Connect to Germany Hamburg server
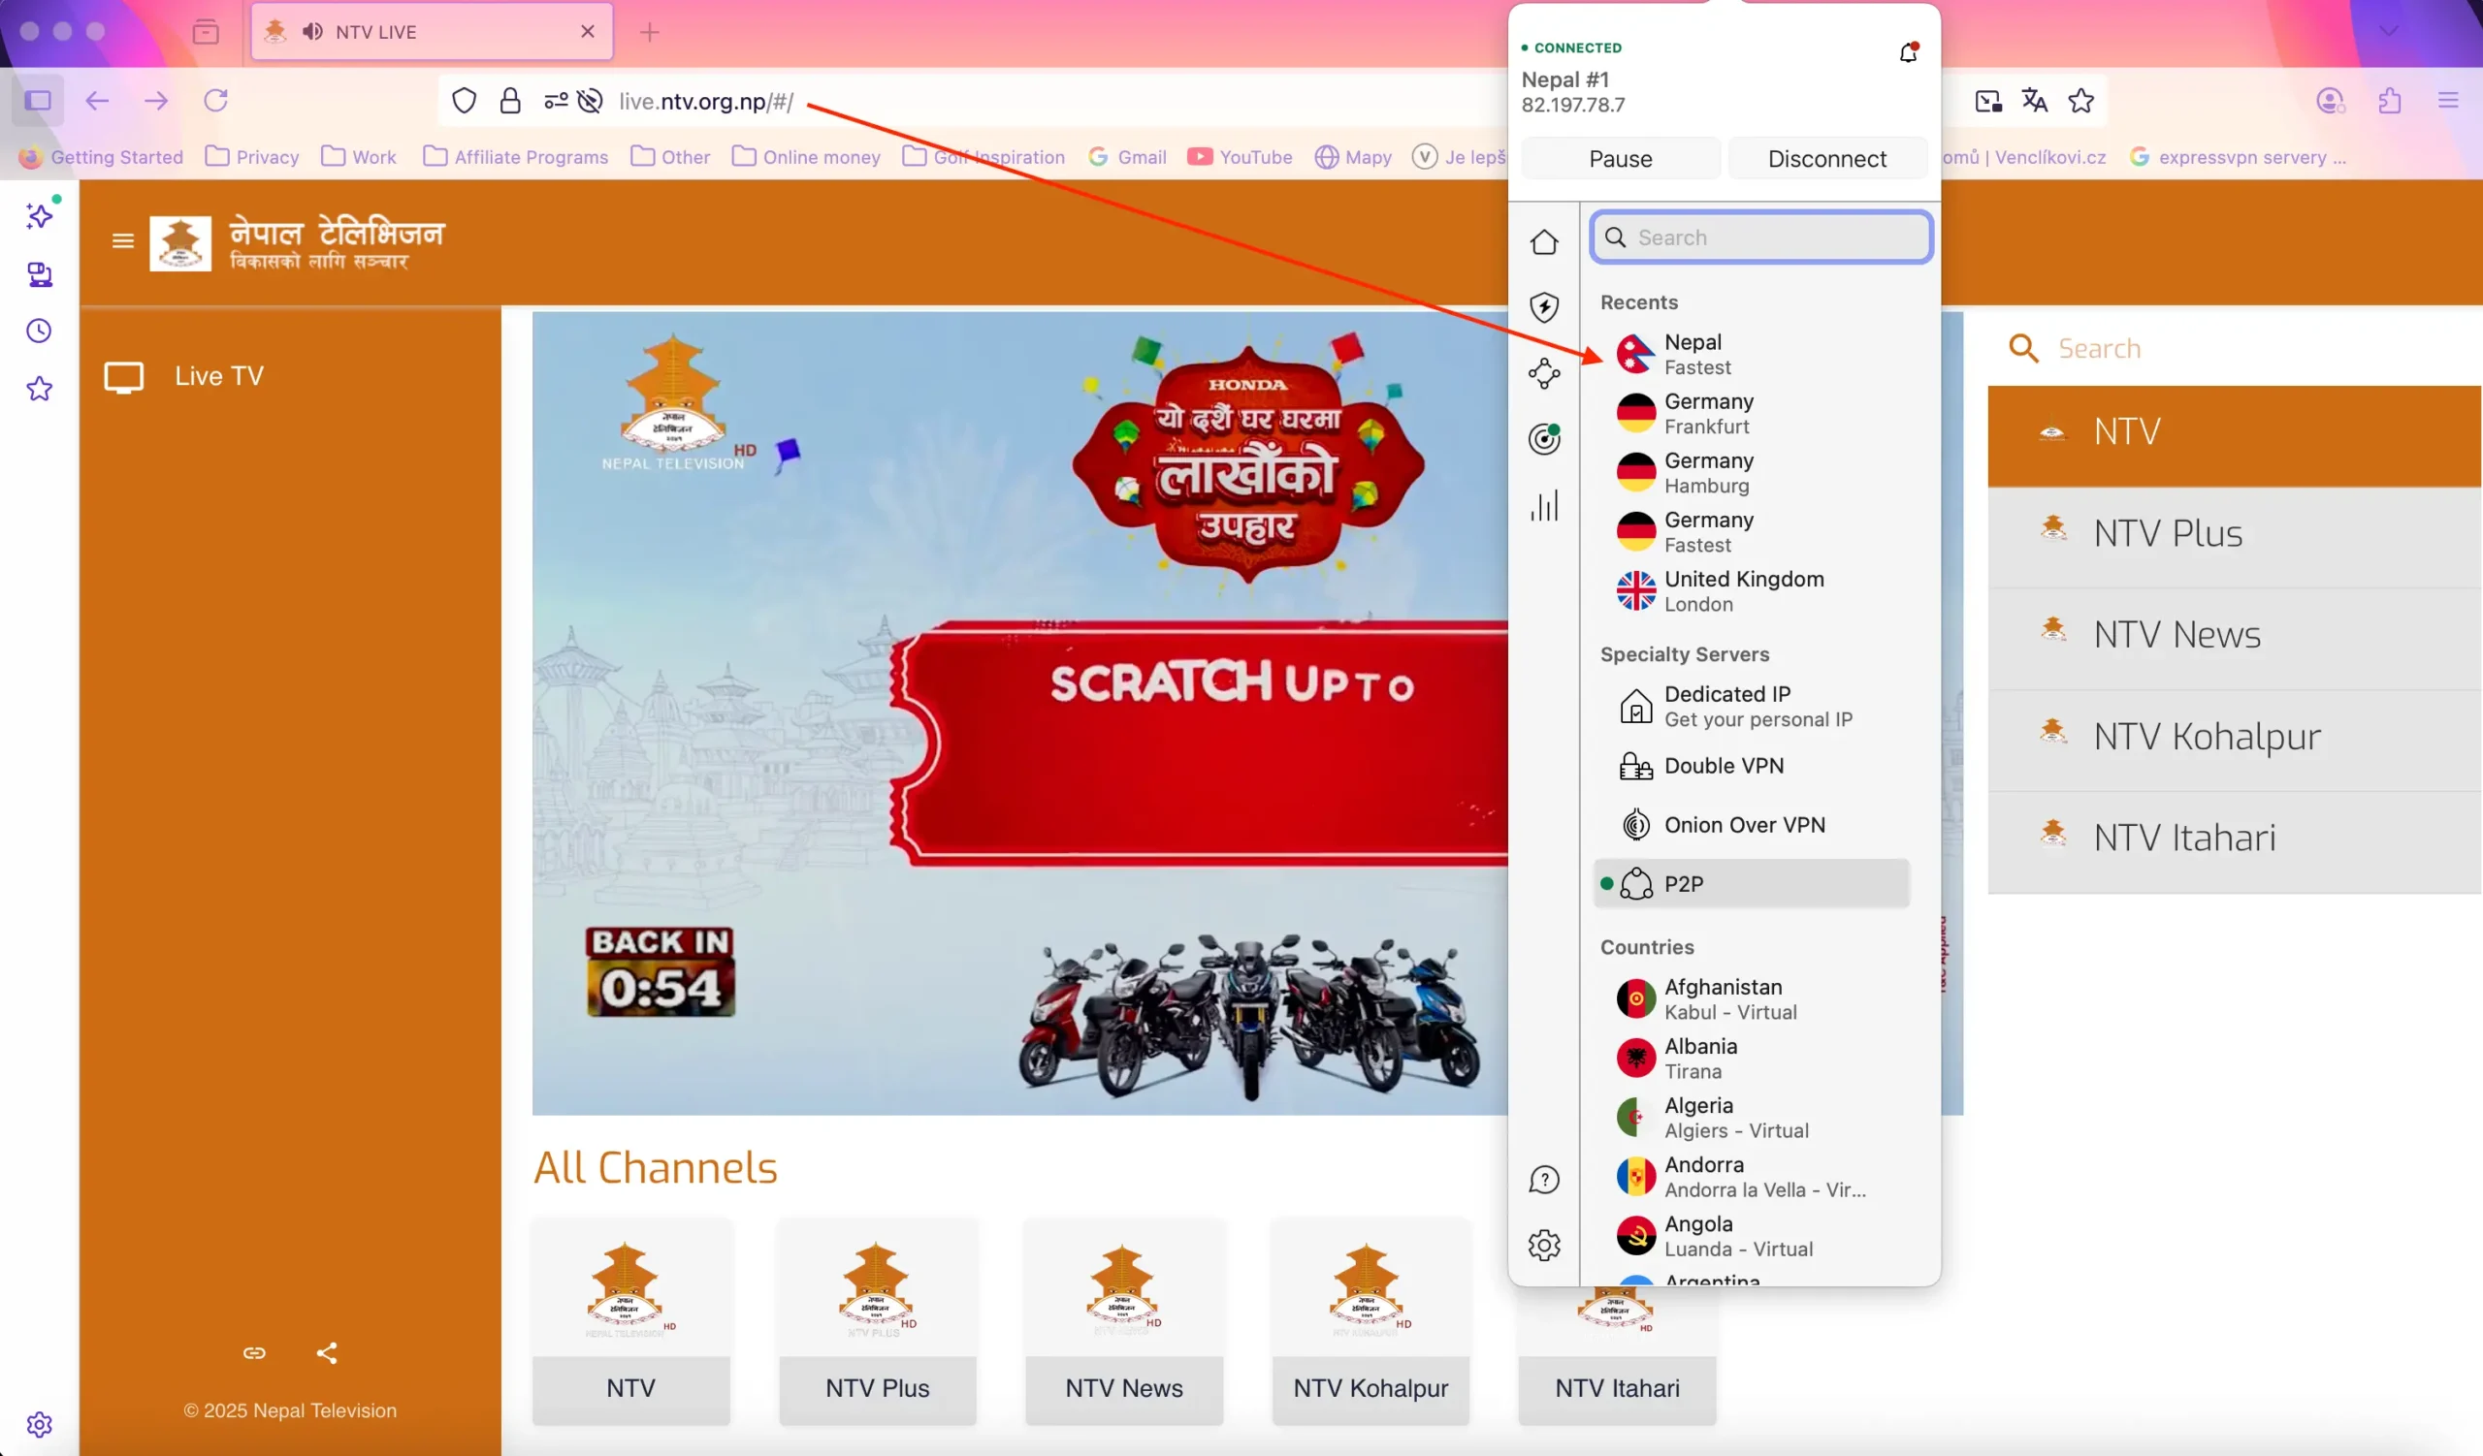The image size is (2483, 1456). pyautogui.click(x=1751, y=472)
